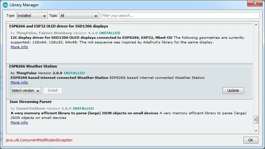Click the empty scrollbar track above the thumb
265x149 pixels.
[256, 71]
